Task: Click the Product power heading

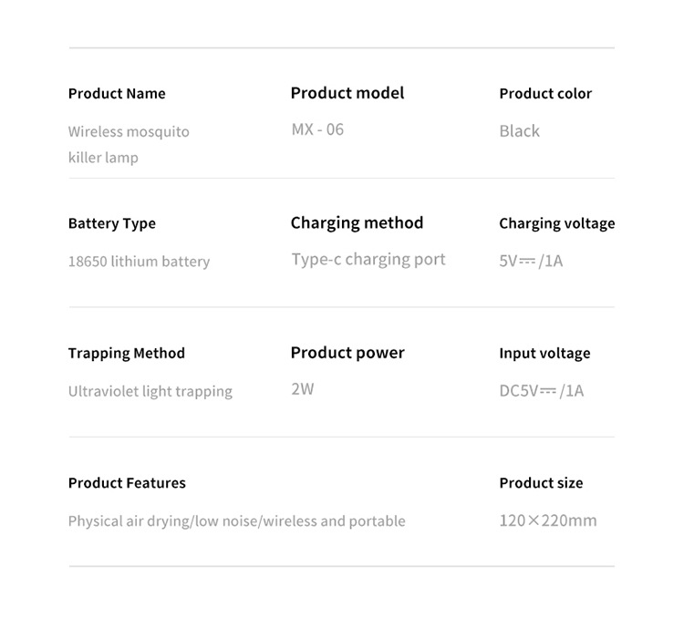Action: [347, 353]
